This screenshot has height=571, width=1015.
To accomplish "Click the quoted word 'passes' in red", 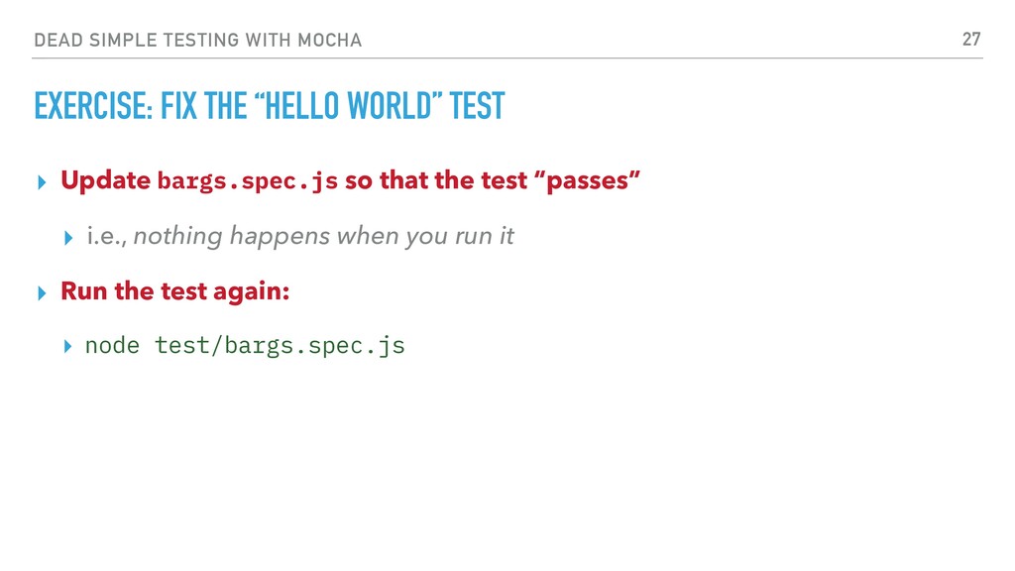I will click(x=587, y=180).
